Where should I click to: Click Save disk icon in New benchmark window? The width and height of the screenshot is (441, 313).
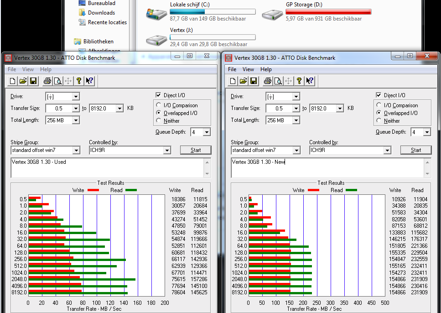tap(254, 81)
